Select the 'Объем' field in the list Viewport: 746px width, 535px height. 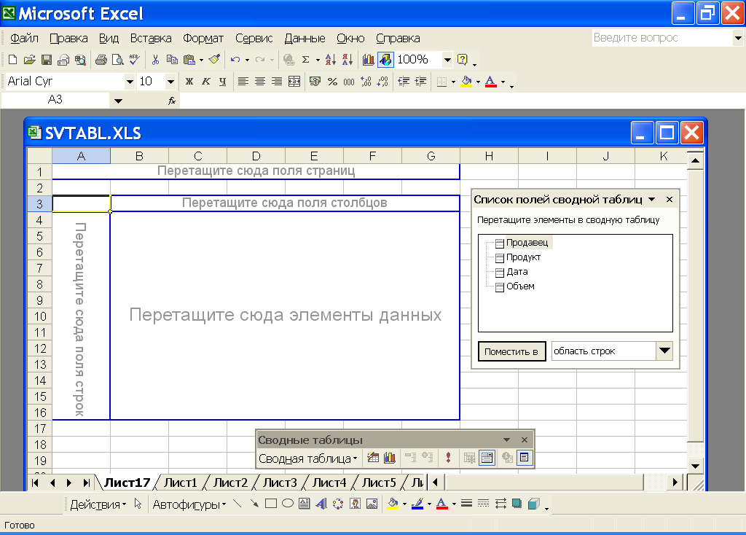point(520,286)
